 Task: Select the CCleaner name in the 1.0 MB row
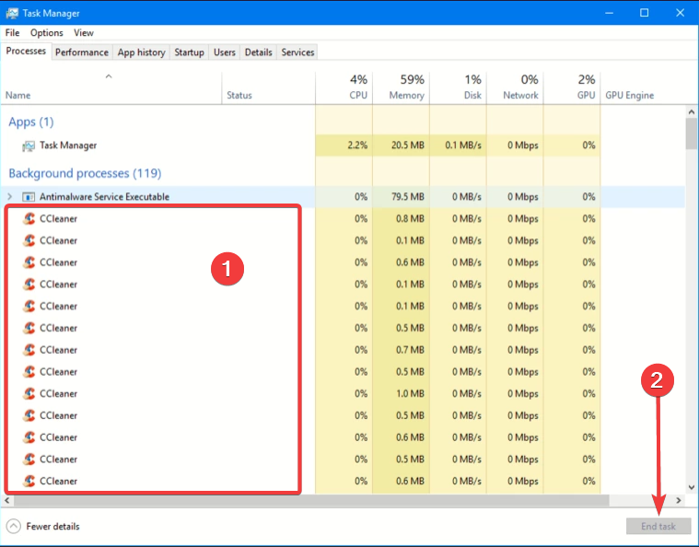pos(58,393)
